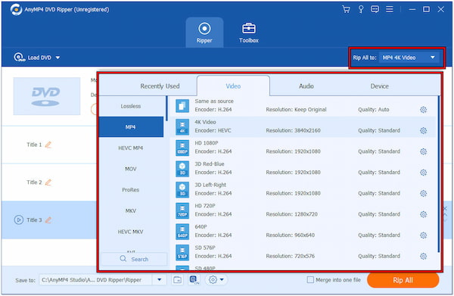454x296 pixels.
Task: Click the format Search field
Action: click(134, 259)
